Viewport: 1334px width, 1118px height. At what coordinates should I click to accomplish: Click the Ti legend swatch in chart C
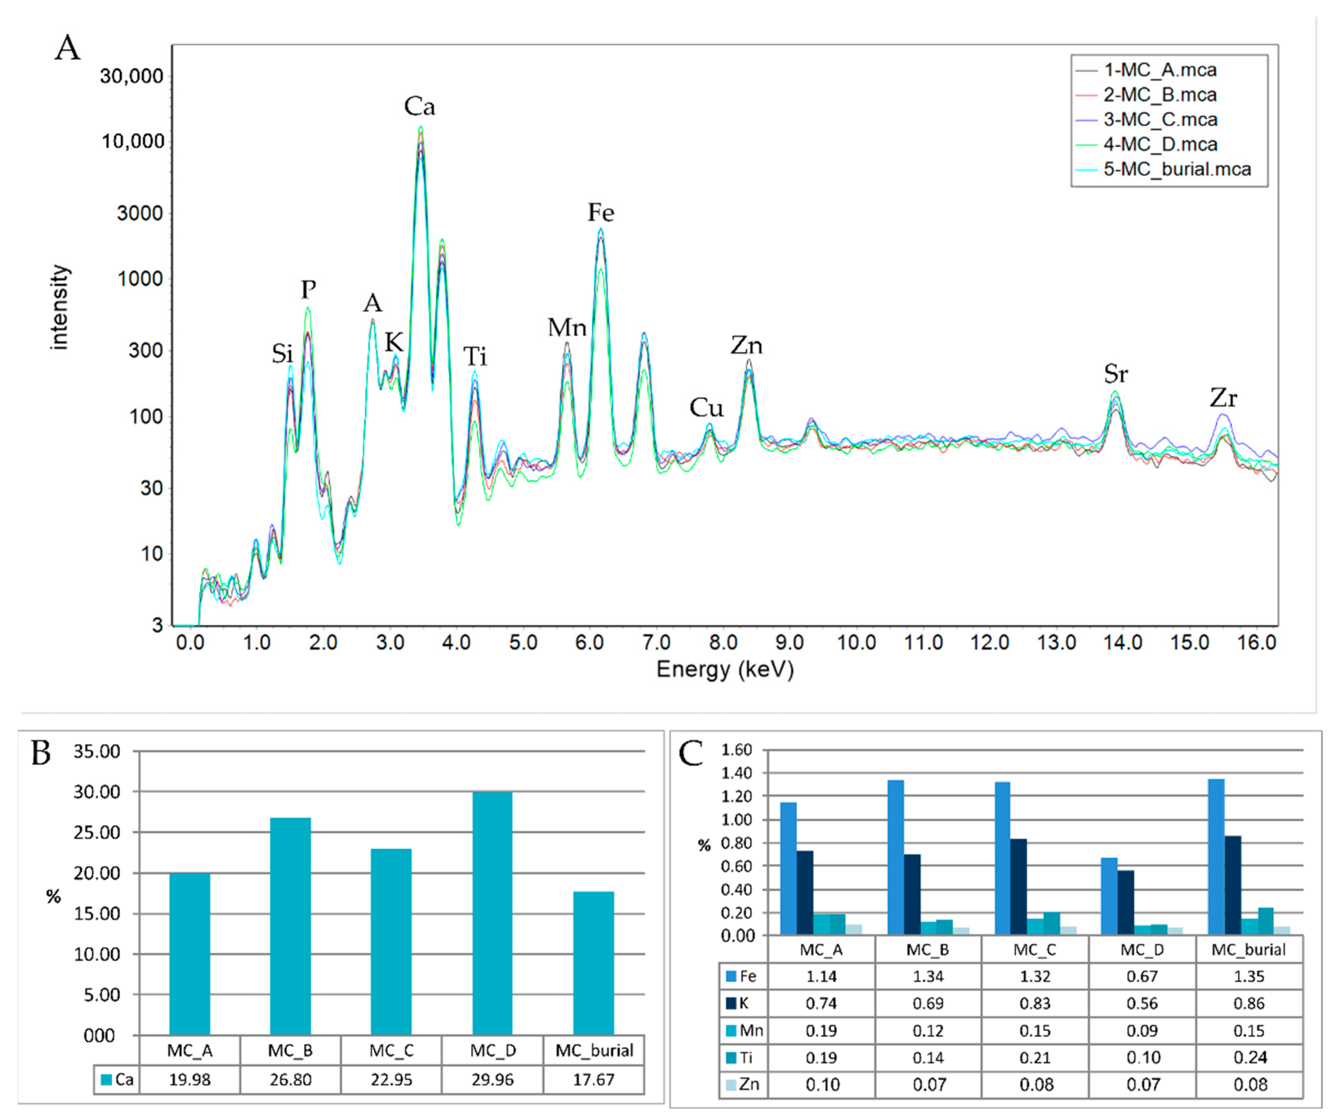click(730, 1058)
